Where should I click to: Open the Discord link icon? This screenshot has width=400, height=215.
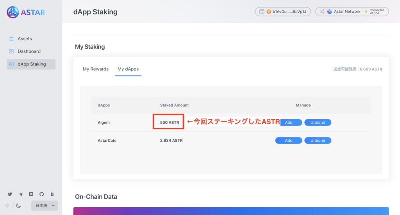click(x=31, y=194)
